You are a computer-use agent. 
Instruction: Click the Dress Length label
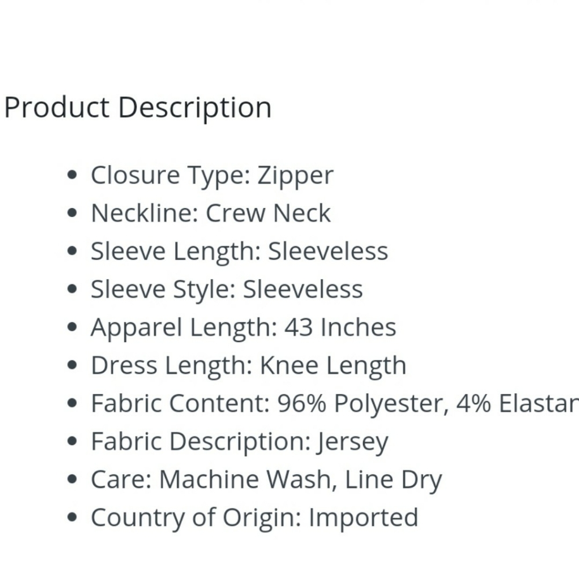tap(173, 366)
